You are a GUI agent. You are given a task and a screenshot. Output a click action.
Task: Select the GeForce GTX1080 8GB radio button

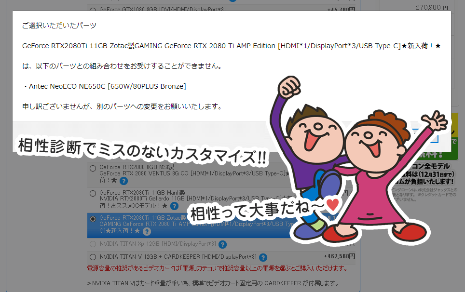(93, 9)
